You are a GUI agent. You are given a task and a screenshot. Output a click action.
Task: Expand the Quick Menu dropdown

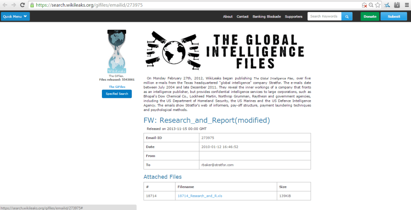pyautogui.click(x=15, y=16)
